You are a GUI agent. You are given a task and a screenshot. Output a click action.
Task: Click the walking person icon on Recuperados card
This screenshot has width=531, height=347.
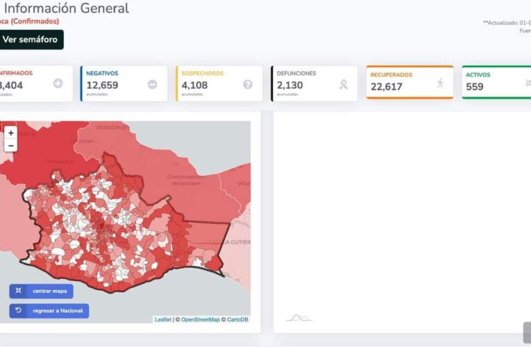[439, 83]
